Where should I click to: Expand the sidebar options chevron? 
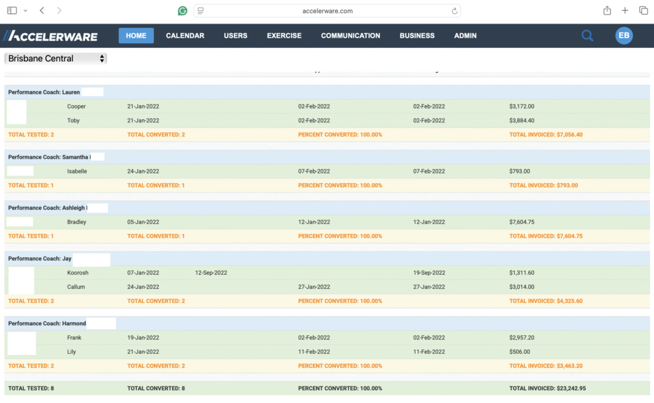[x=25, y=11]
